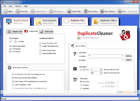The image size is (140, 101).
Task: Toggle Don't Follow NTFS Mountpoints checkbox
Action: 13,82
